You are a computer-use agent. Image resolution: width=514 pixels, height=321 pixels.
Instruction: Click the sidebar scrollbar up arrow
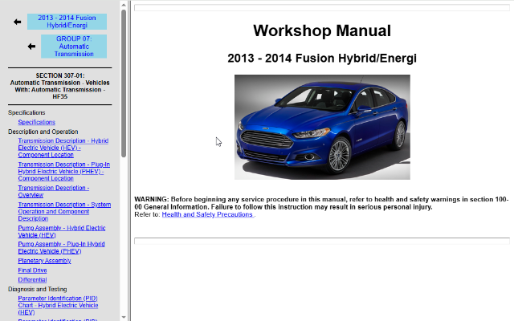124,5
